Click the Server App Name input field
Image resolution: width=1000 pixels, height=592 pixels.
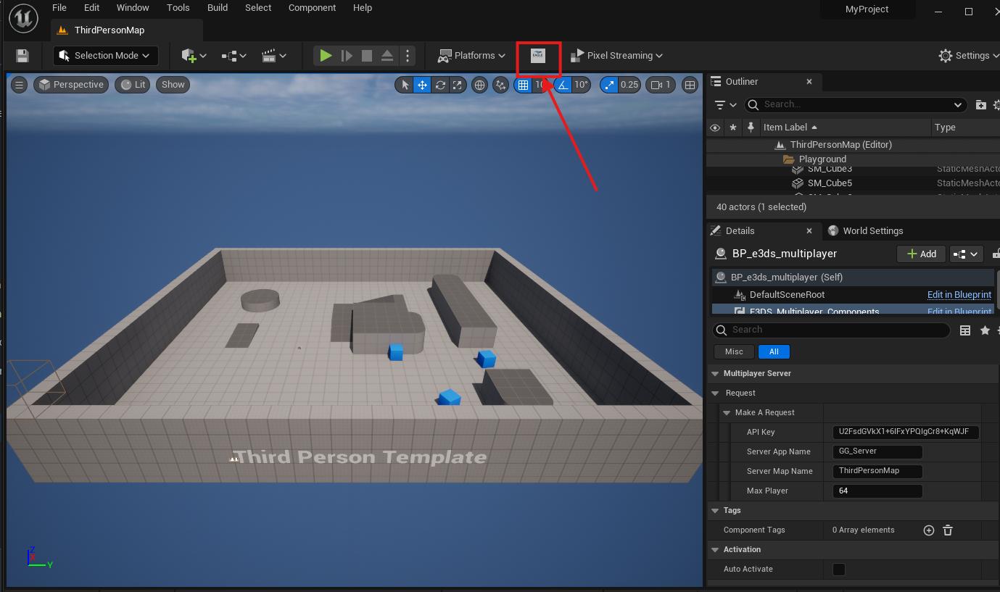tap(877, 451)
